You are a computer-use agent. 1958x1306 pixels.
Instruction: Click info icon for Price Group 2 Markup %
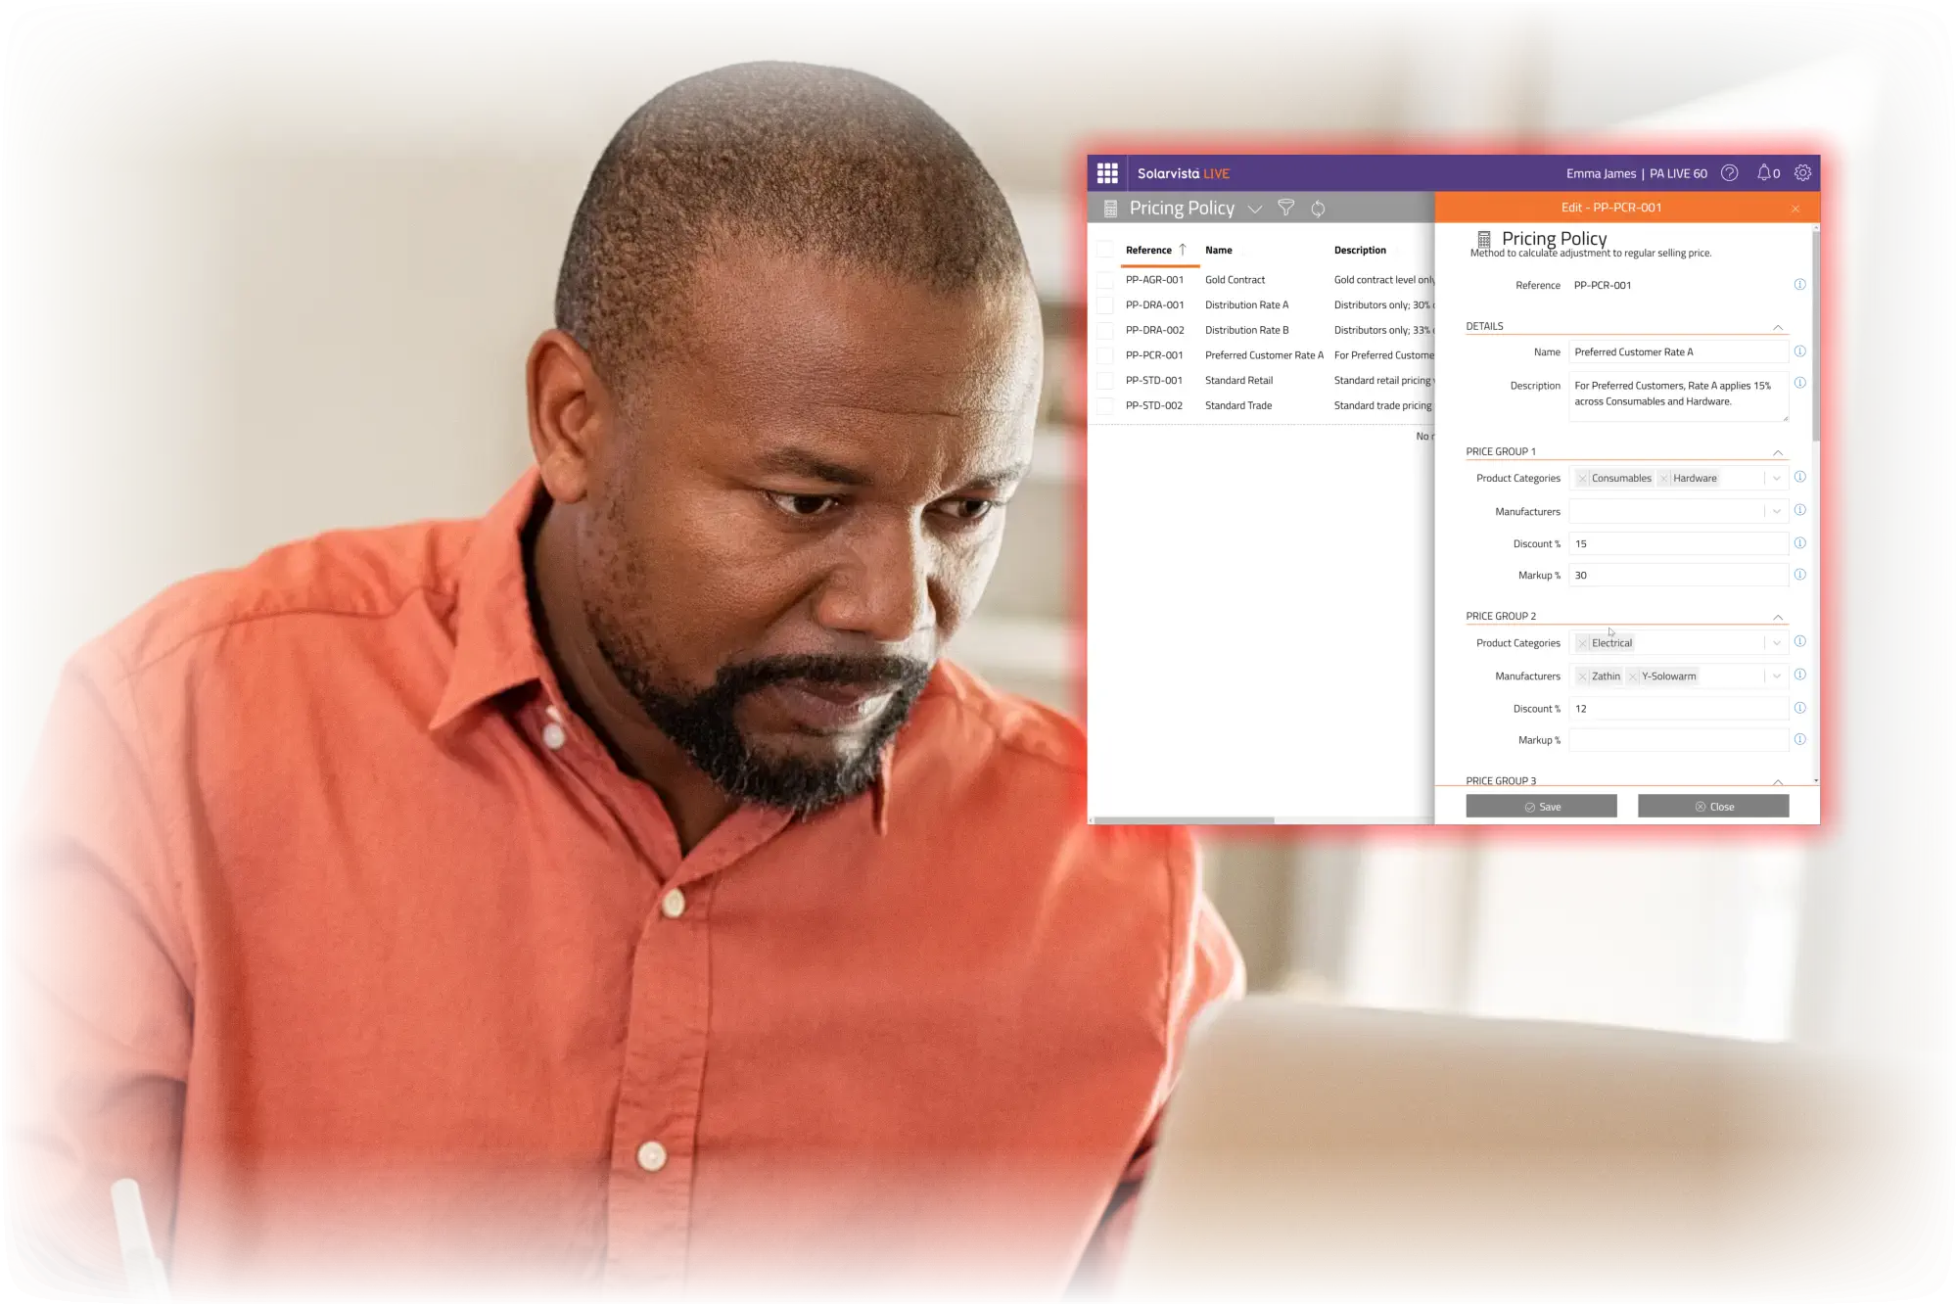tap(1799, 739)
